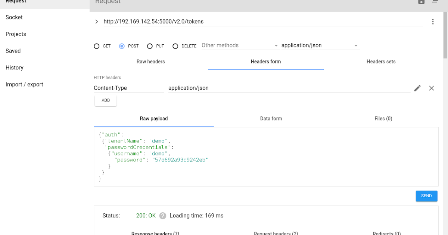Viewport: 448px width, 235px height.
Task: Click the pencil edit icon for Content-Type header
Action: (417, 88)
